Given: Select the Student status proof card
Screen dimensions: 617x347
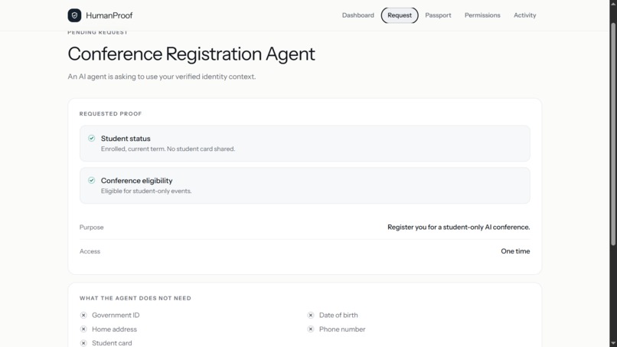Looking at the screenshot, I should (305, 143).
